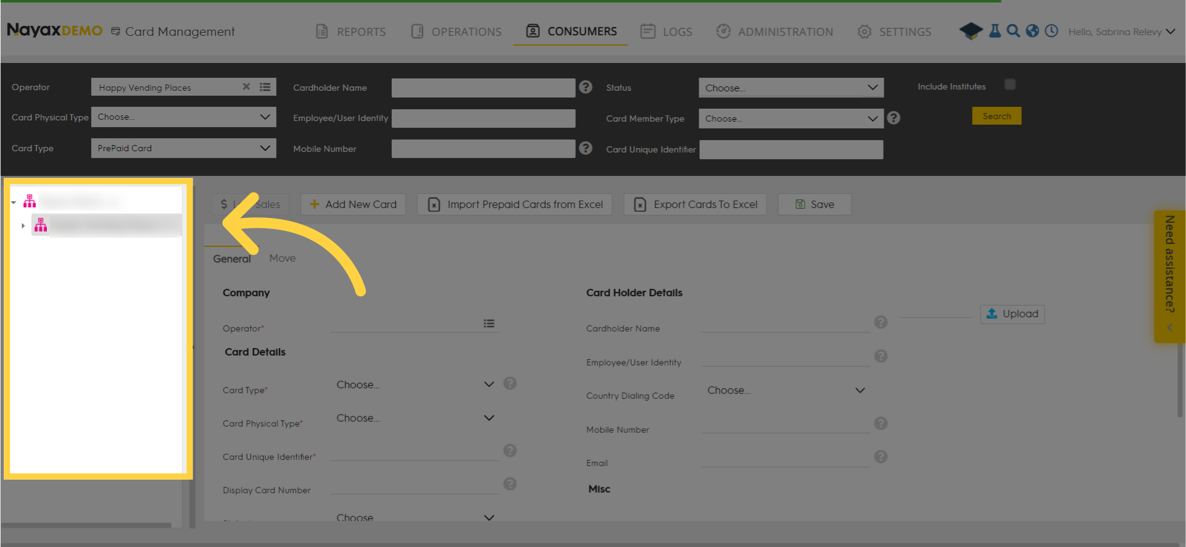Open Card Physical Type dropdown in Card Details
Screen dimensions: 1186x547
pyautogui.click(x=415, y=418)
